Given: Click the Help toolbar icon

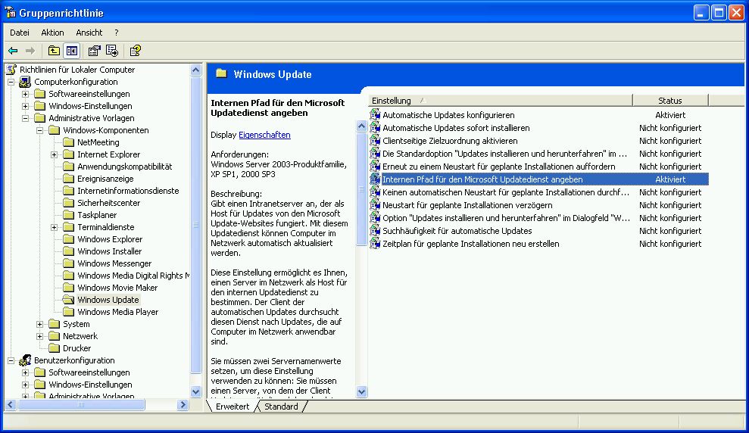Looking at the screenshot, I should (136, 51).
